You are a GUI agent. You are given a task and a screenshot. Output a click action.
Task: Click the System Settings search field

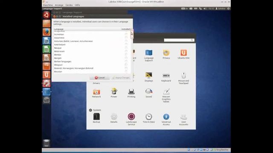(179, 40)
